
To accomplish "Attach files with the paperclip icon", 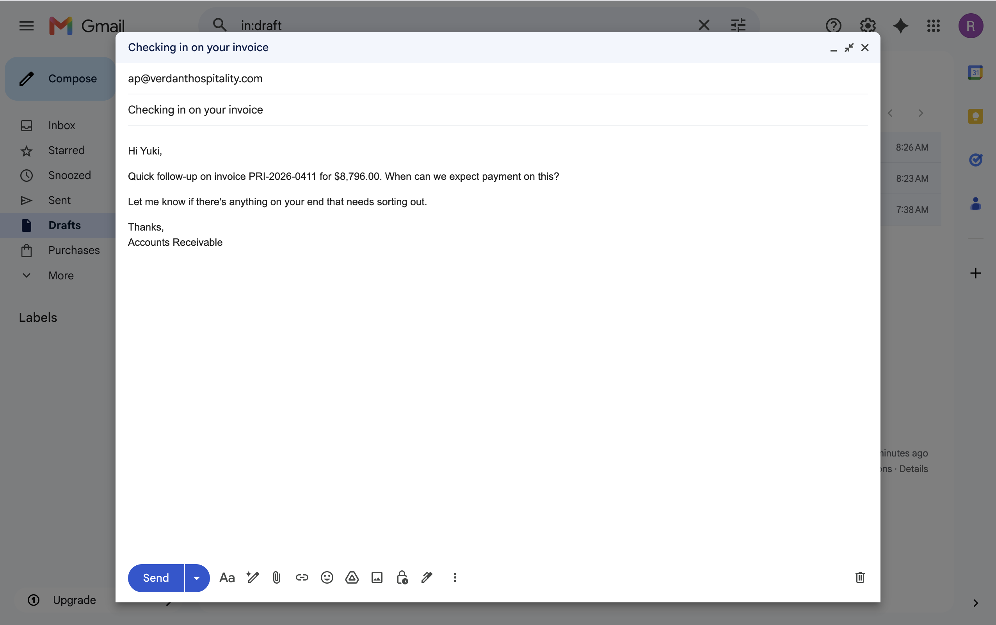I will coord(277,577).
